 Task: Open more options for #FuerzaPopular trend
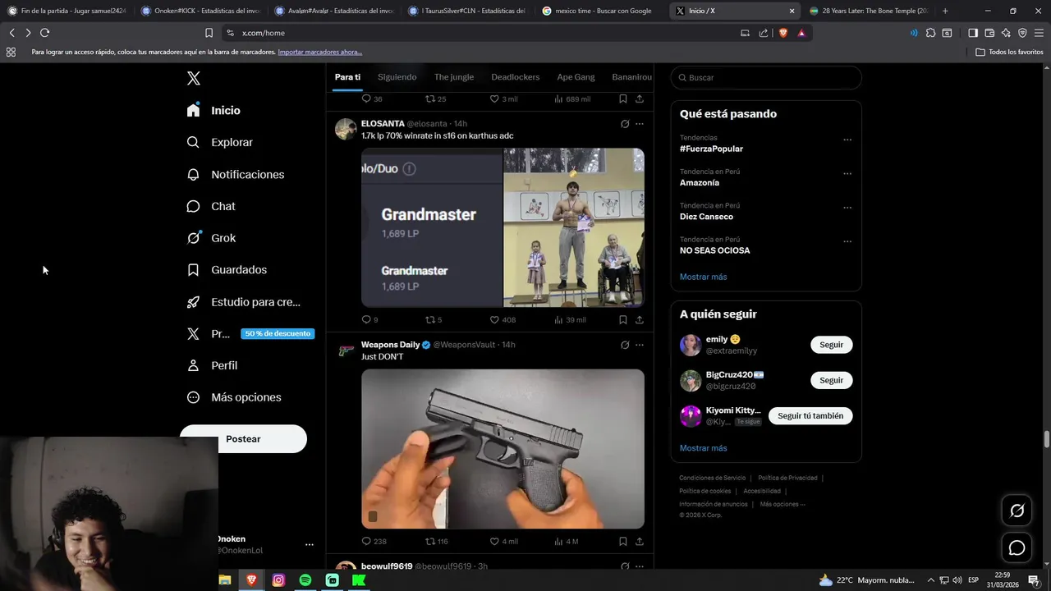tap(847, 140)
